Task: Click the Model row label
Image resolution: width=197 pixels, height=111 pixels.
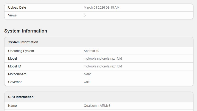Action: [x=12, y=59]
